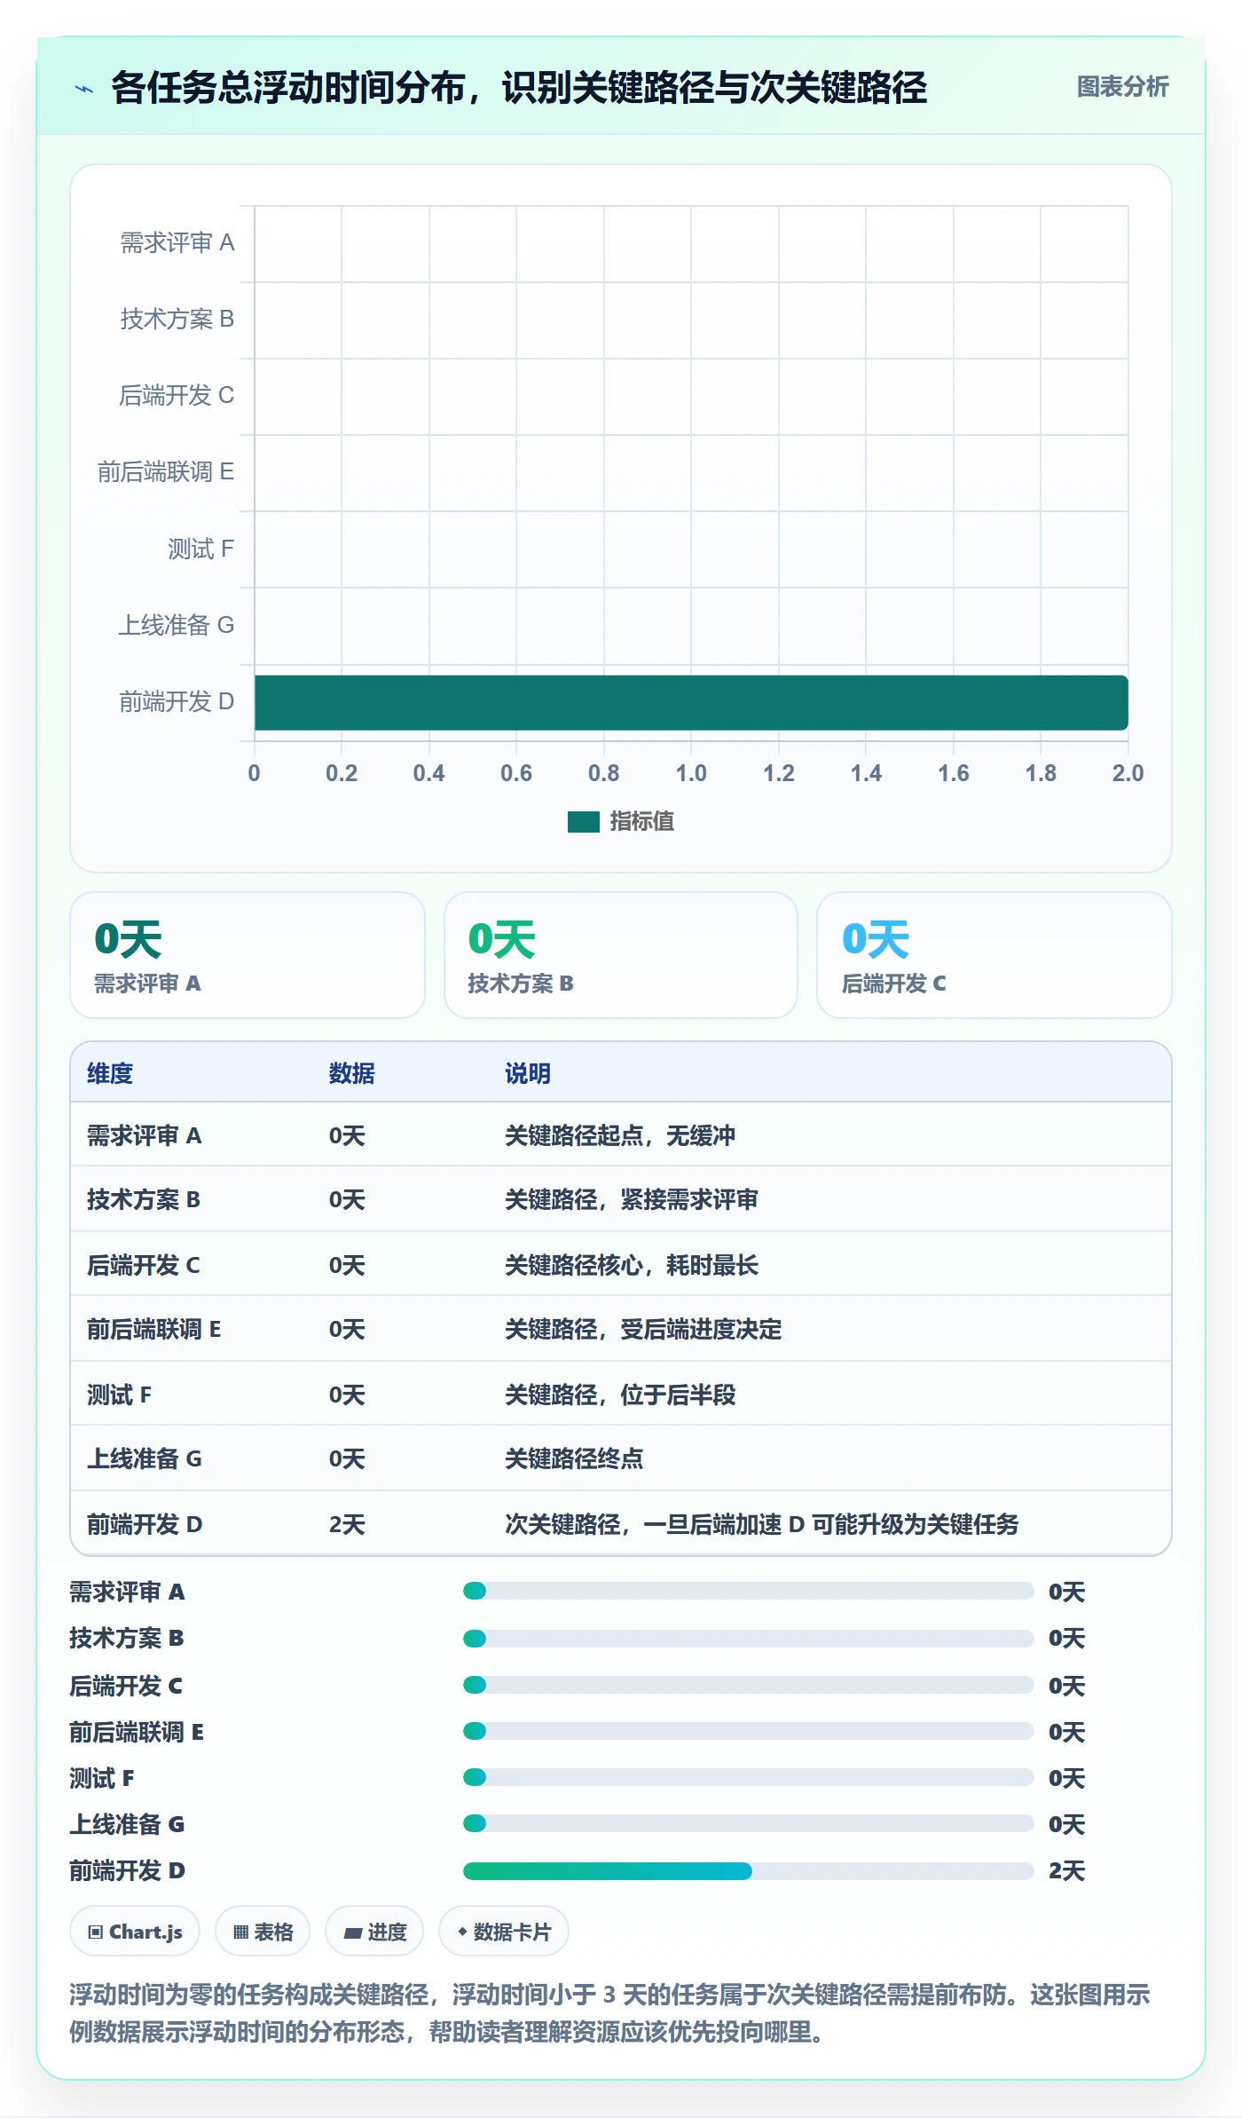Toggle the 指标值 legend color box

[x=584, y=822]
